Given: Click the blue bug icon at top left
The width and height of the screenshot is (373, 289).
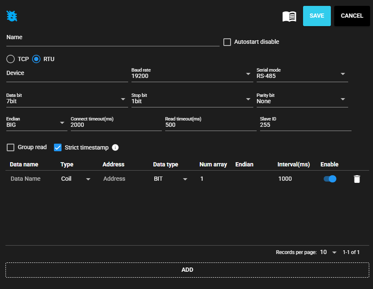Looking at the screenshot, I should point(12,16).
